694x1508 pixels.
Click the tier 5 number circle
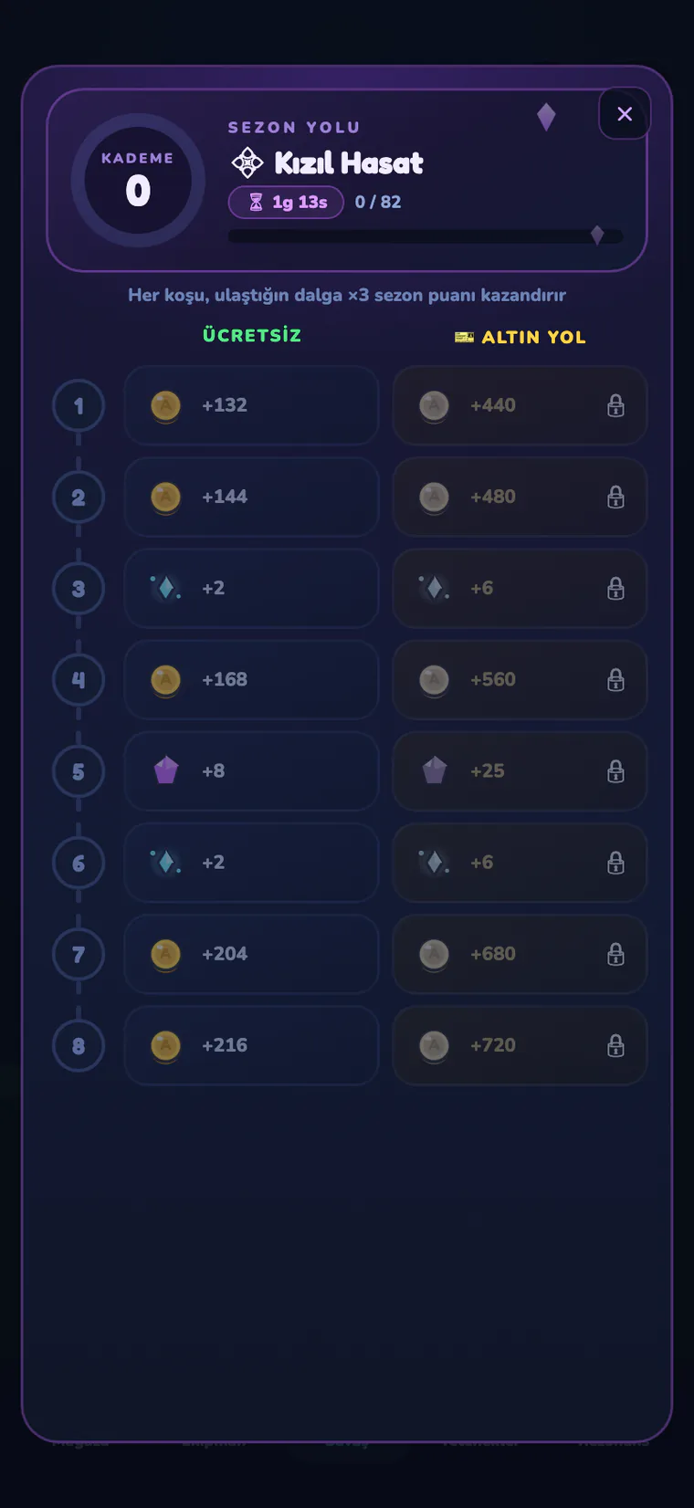coord(79,771)
